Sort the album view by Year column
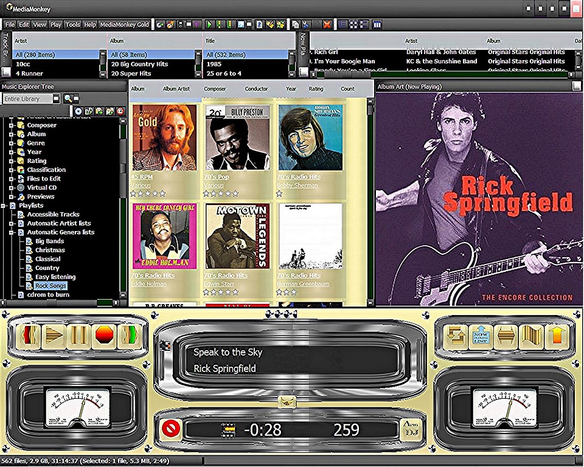Viewport: 584px width, 467px height. coord(291,89)
